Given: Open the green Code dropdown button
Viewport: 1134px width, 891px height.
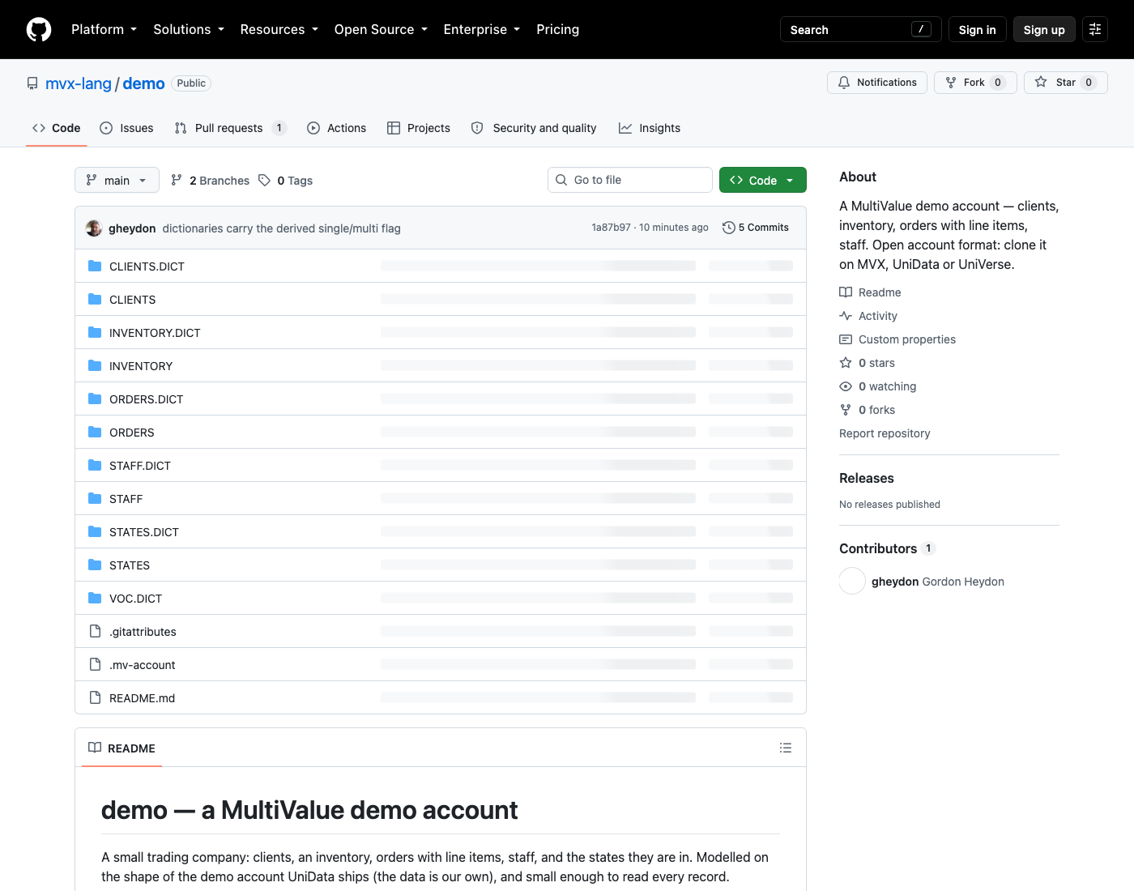Looking at the screenshot, I should point(763,180).
